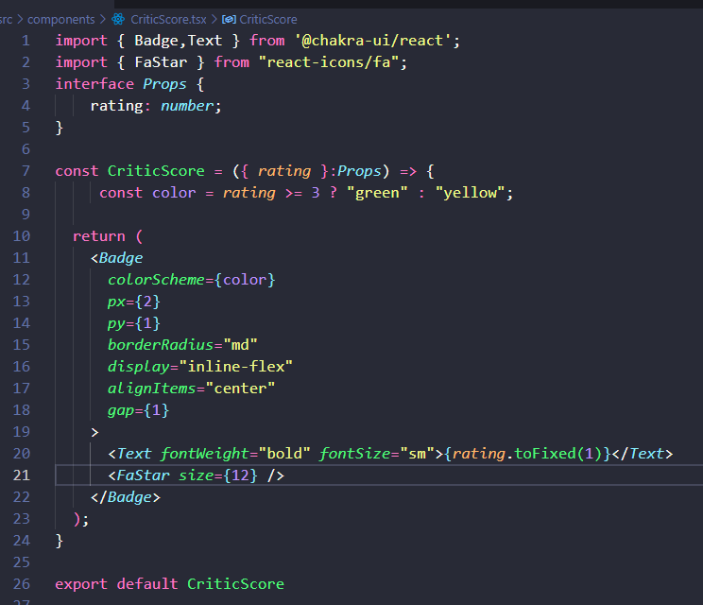Viewport: 703px width, 605px height.
Task: Open the CriticScore.tsx breadcrumb file
Action: pos(168,19)
